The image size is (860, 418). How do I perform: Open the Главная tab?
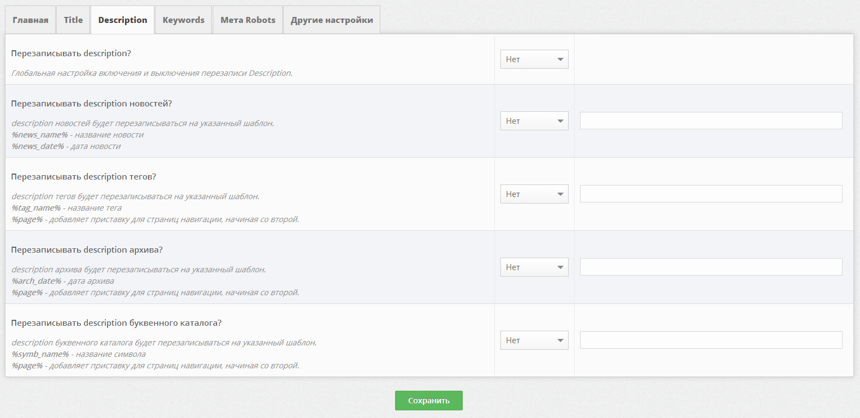[x=31, y=20]
